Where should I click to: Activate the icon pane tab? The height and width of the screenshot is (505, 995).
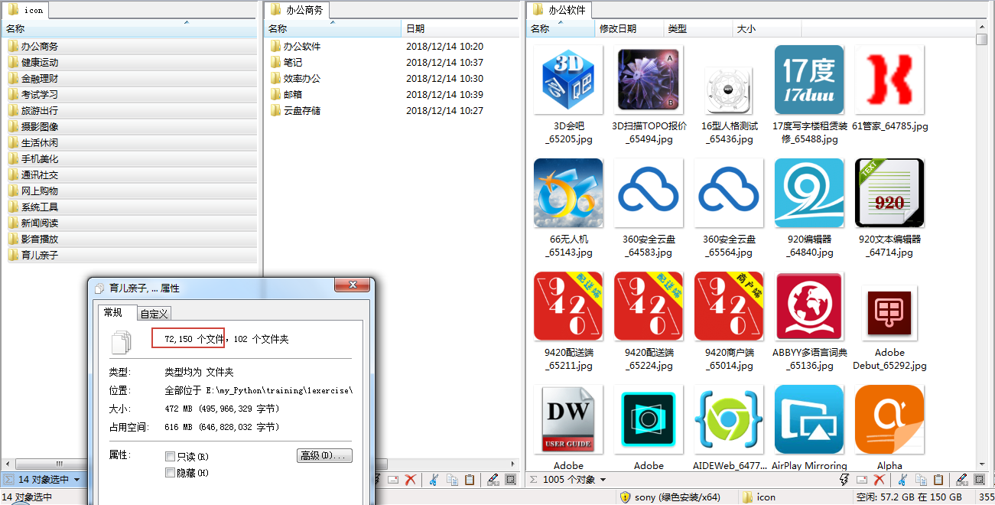26,10
